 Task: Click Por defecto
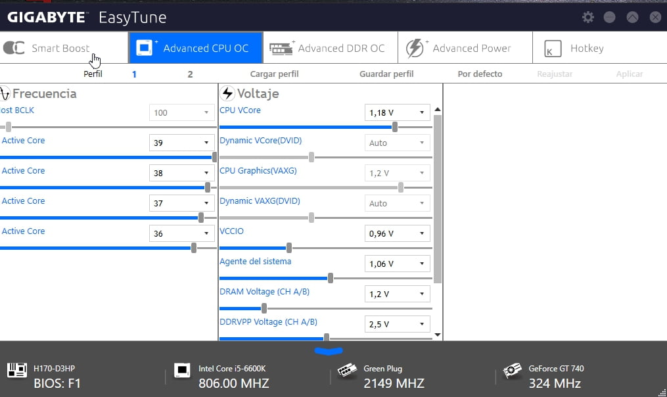coord(480,74)
